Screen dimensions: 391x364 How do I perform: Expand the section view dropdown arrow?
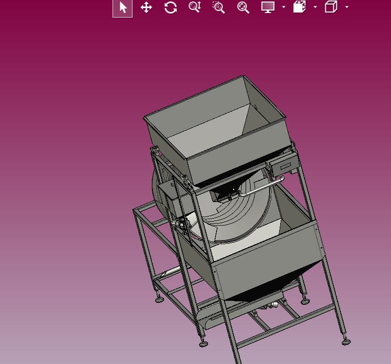(x=315, y=7)
